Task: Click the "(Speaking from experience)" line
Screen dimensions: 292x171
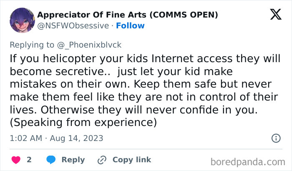Action: click(x=83, y=123)
